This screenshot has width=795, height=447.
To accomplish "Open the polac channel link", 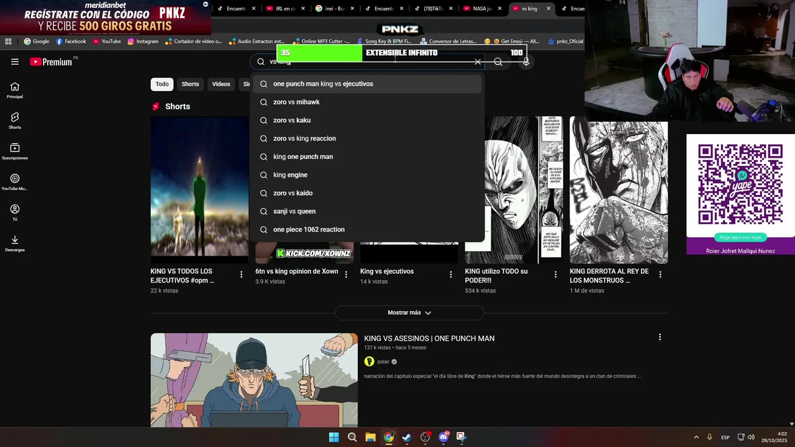I will [x=383, y=361].
